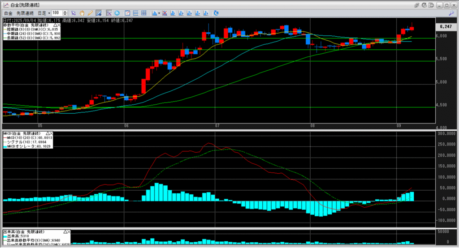
Task: Collapse the 移動平均 legend triangle
Action: [x=55, y=25]
